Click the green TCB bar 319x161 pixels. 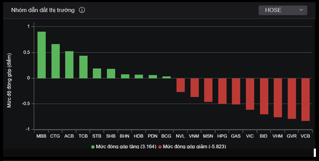[x=83, y=67]
